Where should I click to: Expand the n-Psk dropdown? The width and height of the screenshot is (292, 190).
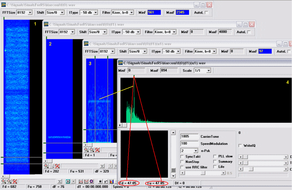(x=195, y=151)
